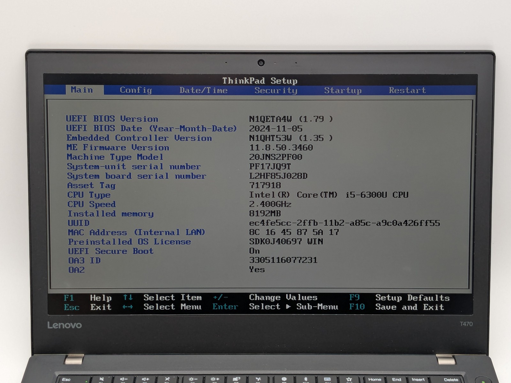Select Machine Type Model label

pyautogui.click(x=115, y=157)
